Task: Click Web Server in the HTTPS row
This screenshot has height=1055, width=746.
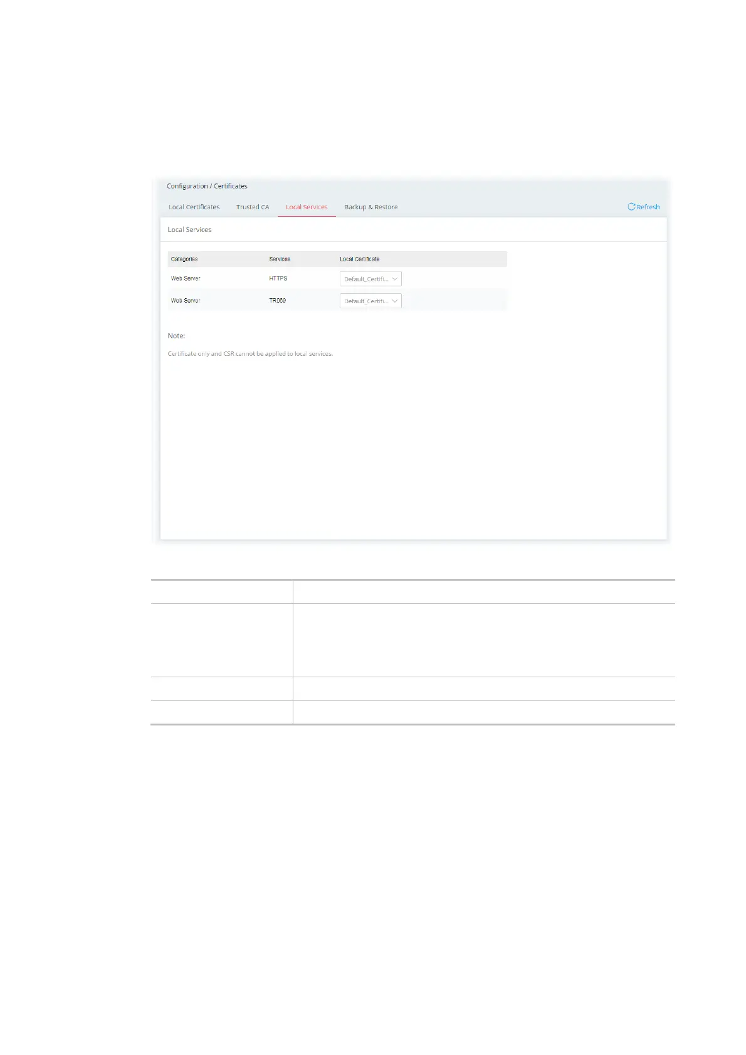Action: coord(186,278)
